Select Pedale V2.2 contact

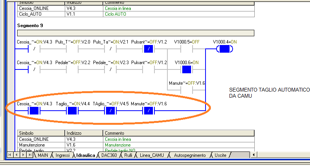72,69
